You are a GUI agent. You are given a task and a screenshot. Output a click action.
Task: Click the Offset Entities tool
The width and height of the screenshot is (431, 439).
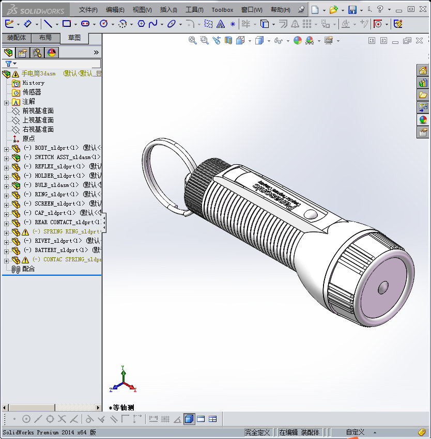point(283,24)
